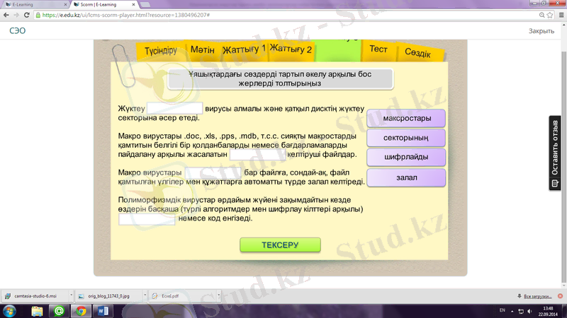This screenshot has width=567, height=318.
Task: Go to the Жаттығу 1 tab
Action: click(x=244, y=49)
